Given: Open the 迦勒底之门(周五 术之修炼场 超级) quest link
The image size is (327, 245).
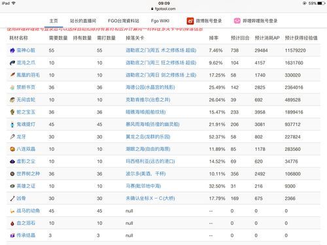Looking at the screenshot, I should 161,50.
